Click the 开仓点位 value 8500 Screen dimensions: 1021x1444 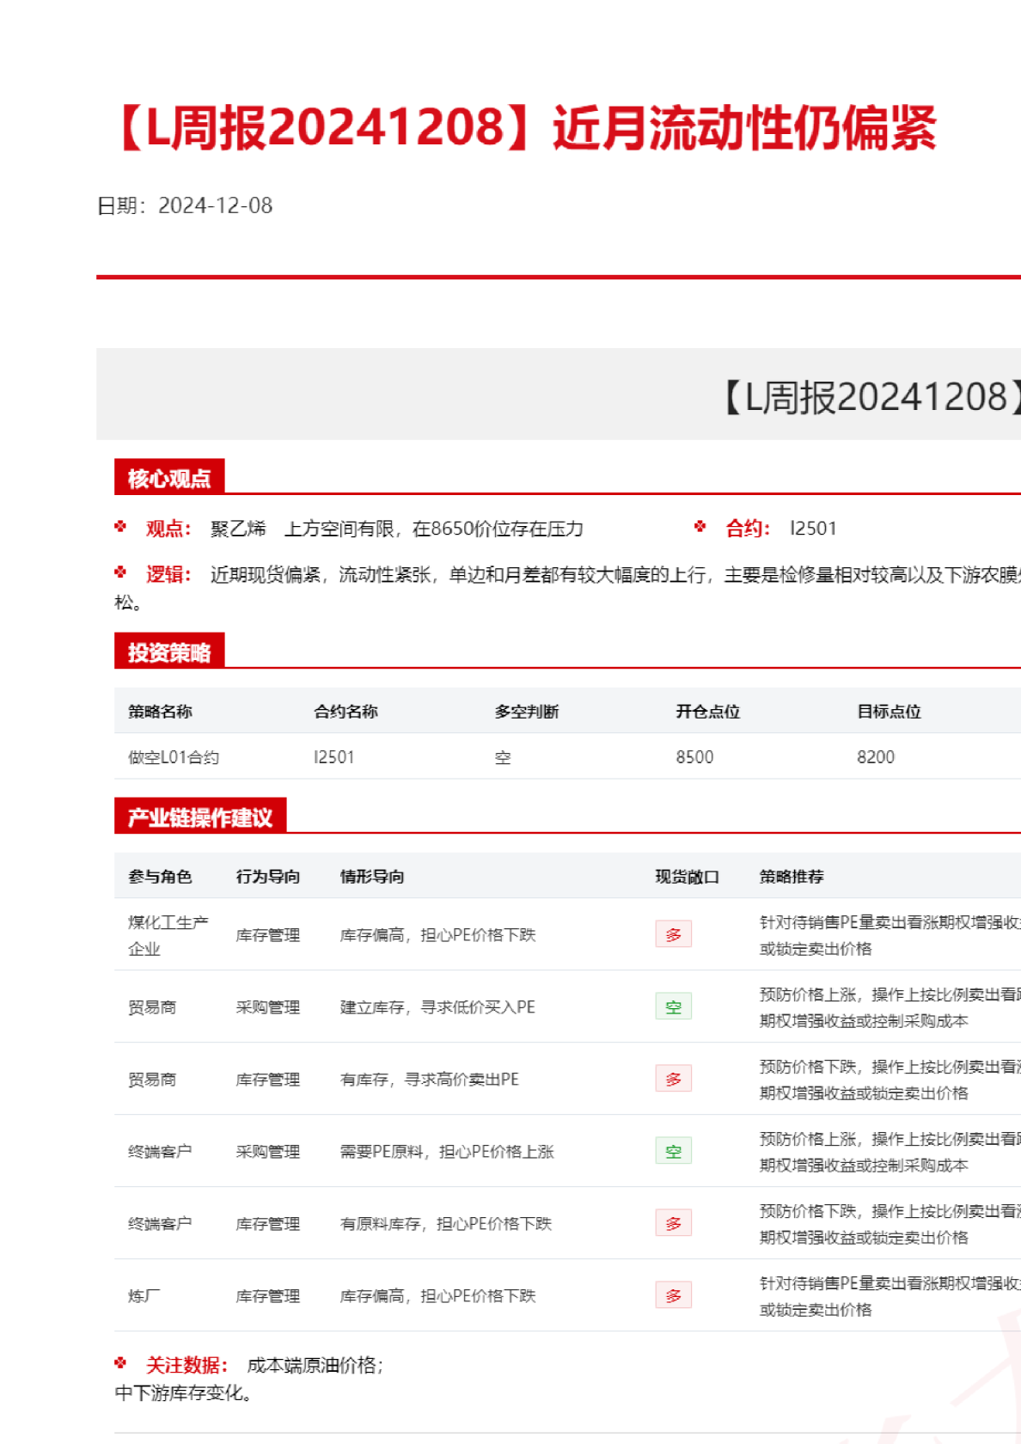tap(694, 757)
